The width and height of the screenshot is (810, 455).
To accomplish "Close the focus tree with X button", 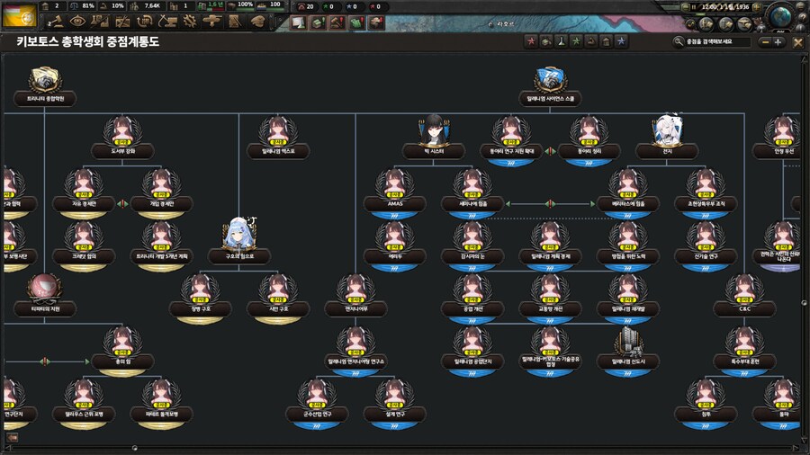I will point(797,41).
